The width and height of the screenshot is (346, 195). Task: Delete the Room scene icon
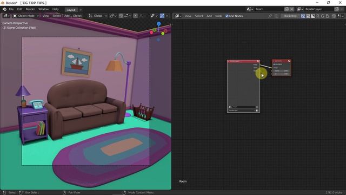tap(291, 9)
